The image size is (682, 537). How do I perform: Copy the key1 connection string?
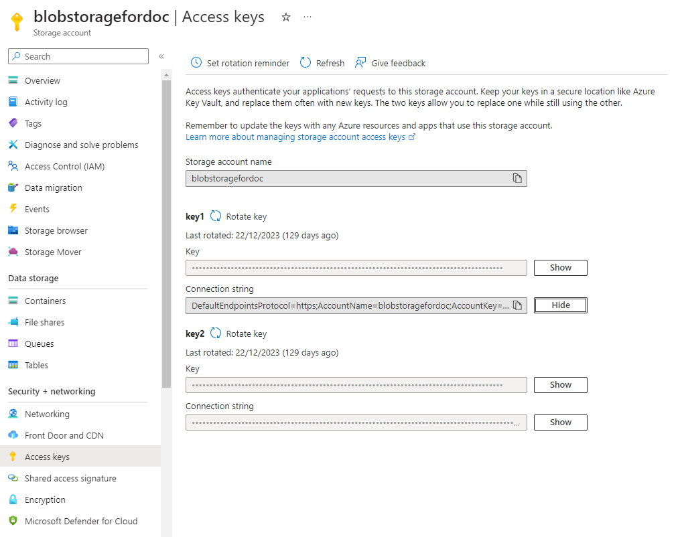[517, 306]
